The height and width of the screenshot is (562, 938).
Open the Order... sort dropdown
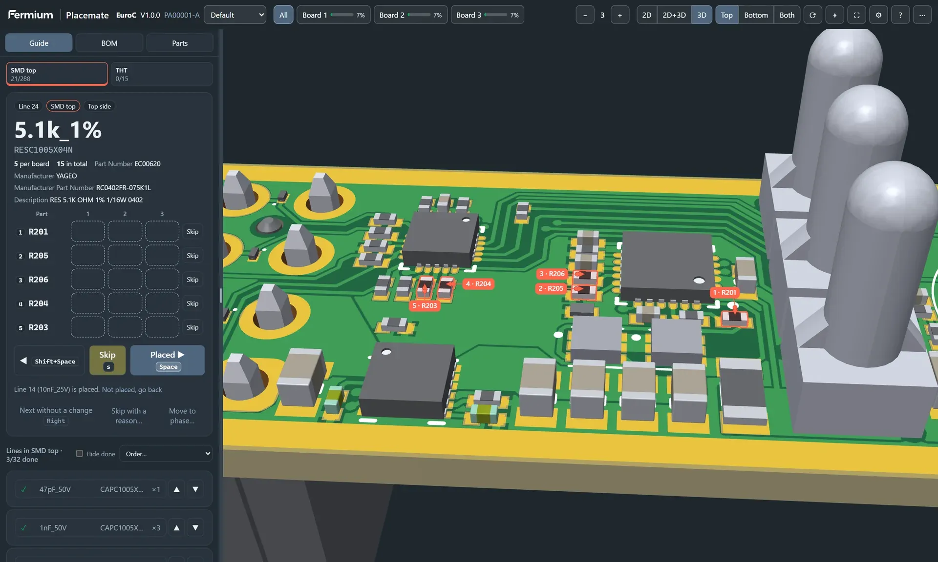[x=166, y=454]
